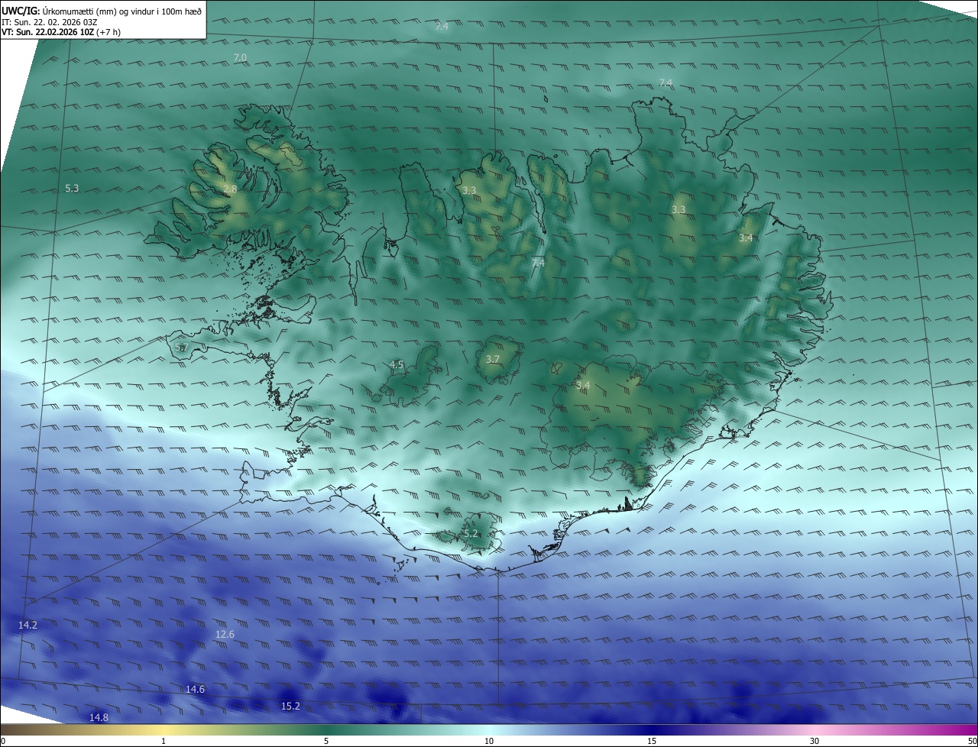Click the 4.5 value on the map

397,365
